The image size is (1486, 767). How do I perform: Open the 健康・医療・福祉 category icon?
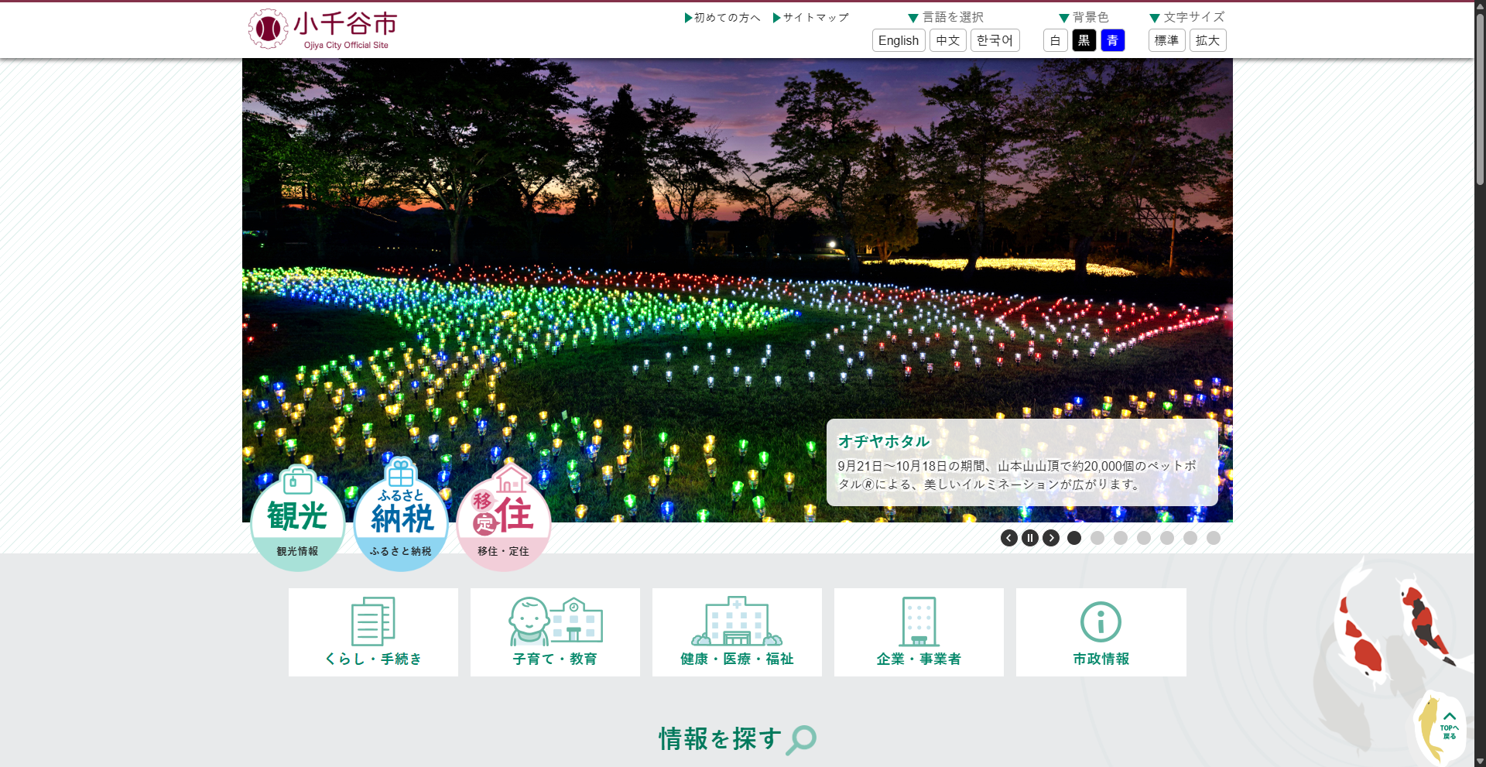tap(737, 632)
